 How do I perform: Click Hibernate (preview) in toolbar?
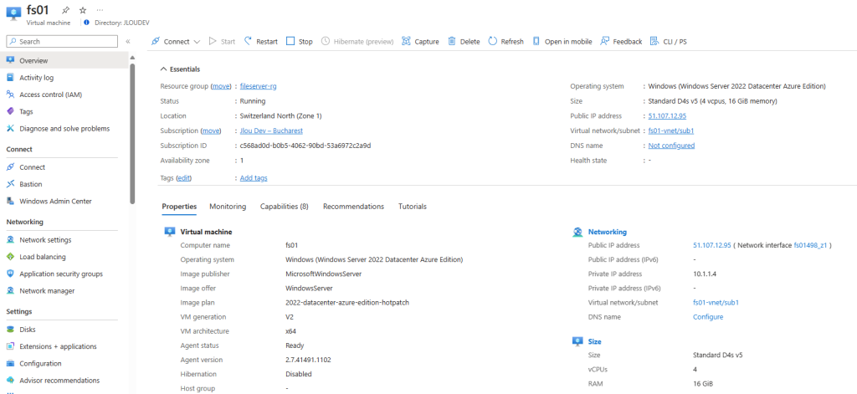[357, 42]
